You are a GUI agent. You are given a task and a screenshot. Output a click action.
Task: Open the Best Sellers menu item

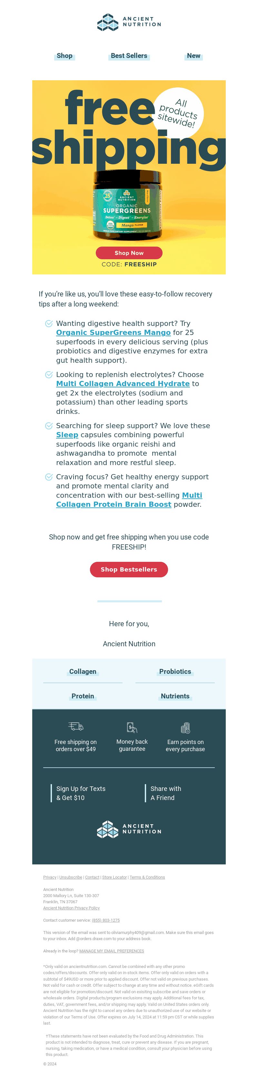click(129, 56)
